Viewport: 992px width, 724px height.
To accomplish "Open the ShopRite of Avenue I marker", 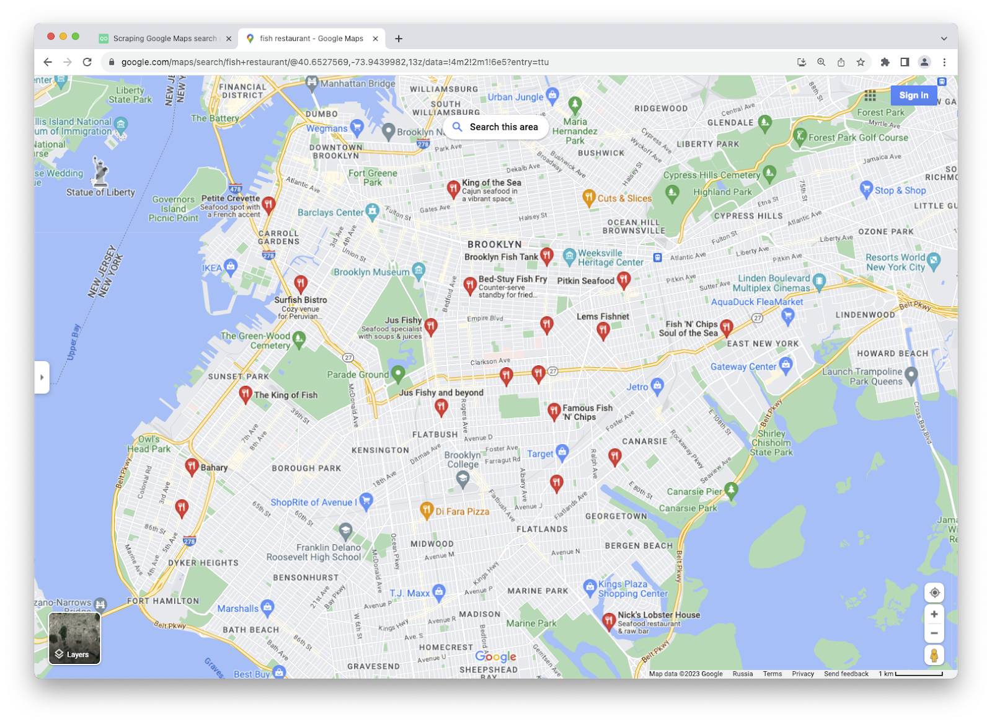I will (366, 501).
